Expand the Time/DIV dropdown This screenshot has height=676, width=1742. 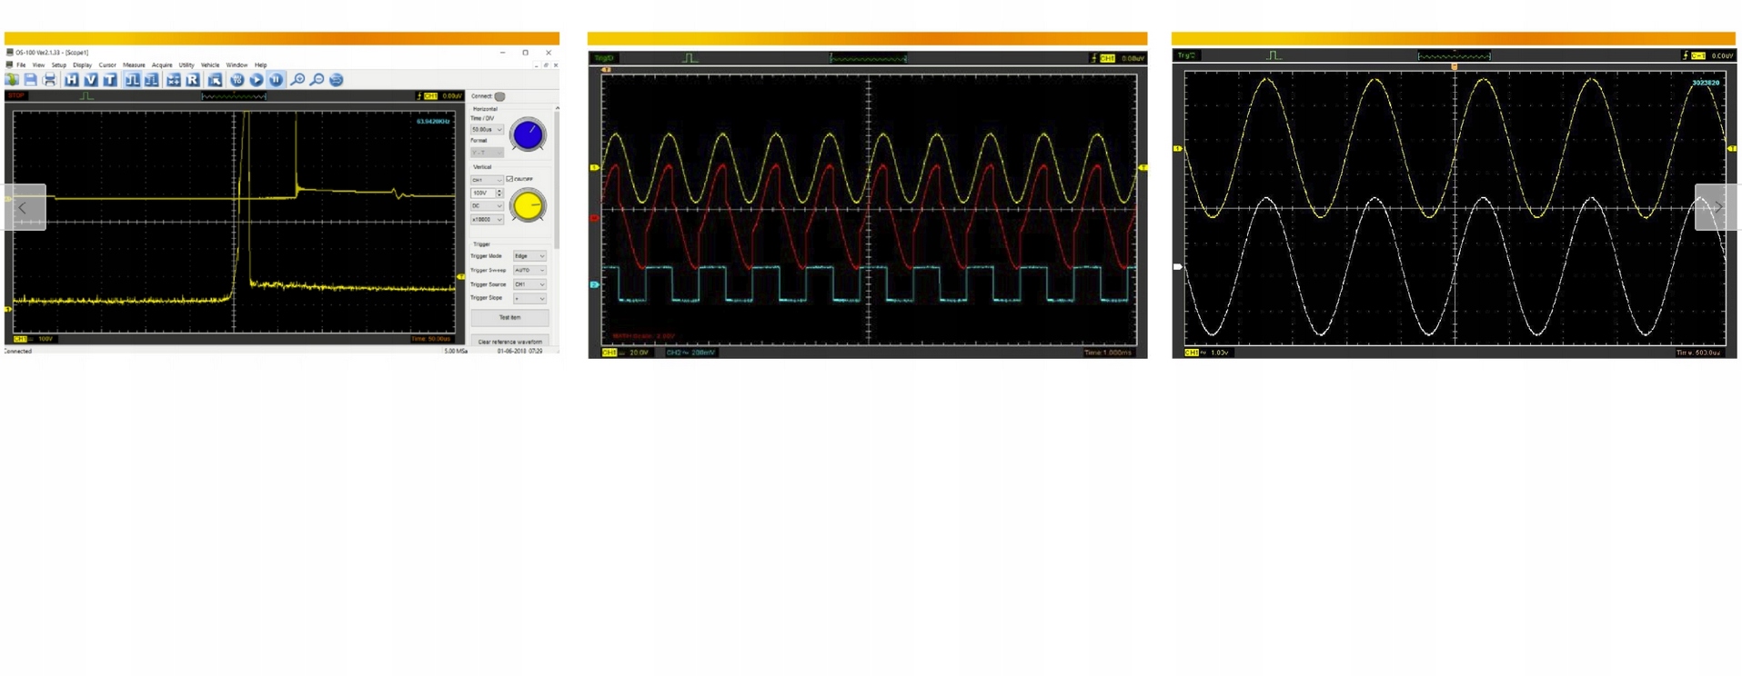coord(487,130)
